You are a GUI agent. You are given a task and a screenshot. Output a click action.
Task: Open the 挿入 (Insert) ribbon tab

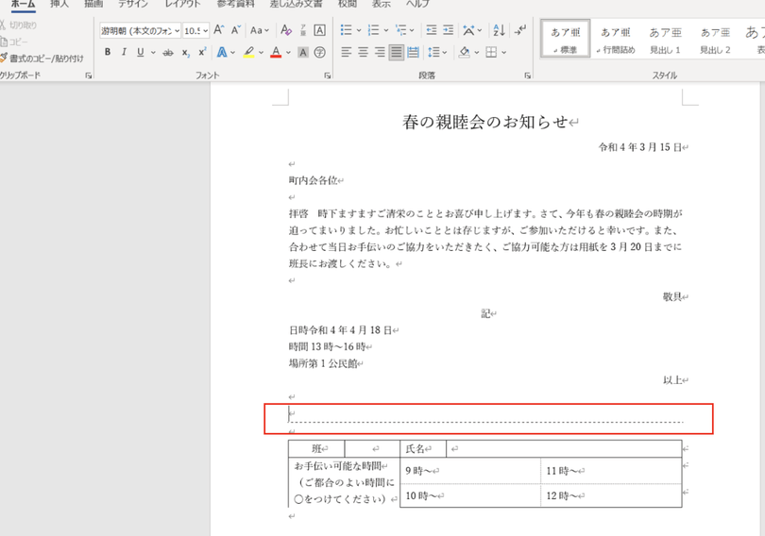click(x=59, y=4)
